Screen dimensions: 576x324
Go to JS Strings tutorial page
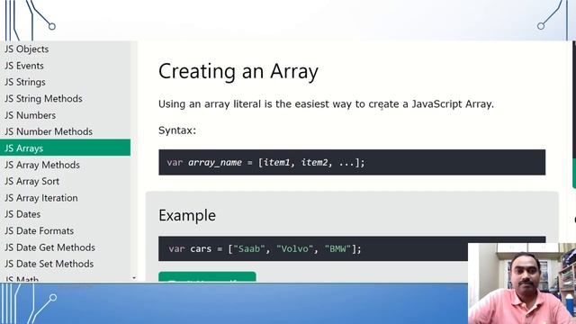(25, 82)
